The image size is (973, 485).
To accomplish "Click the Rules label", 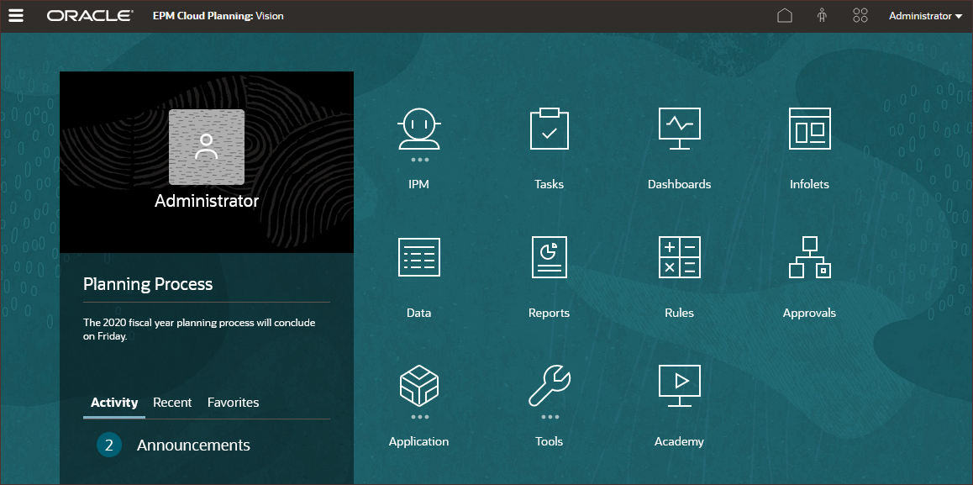I will point(680,313).
